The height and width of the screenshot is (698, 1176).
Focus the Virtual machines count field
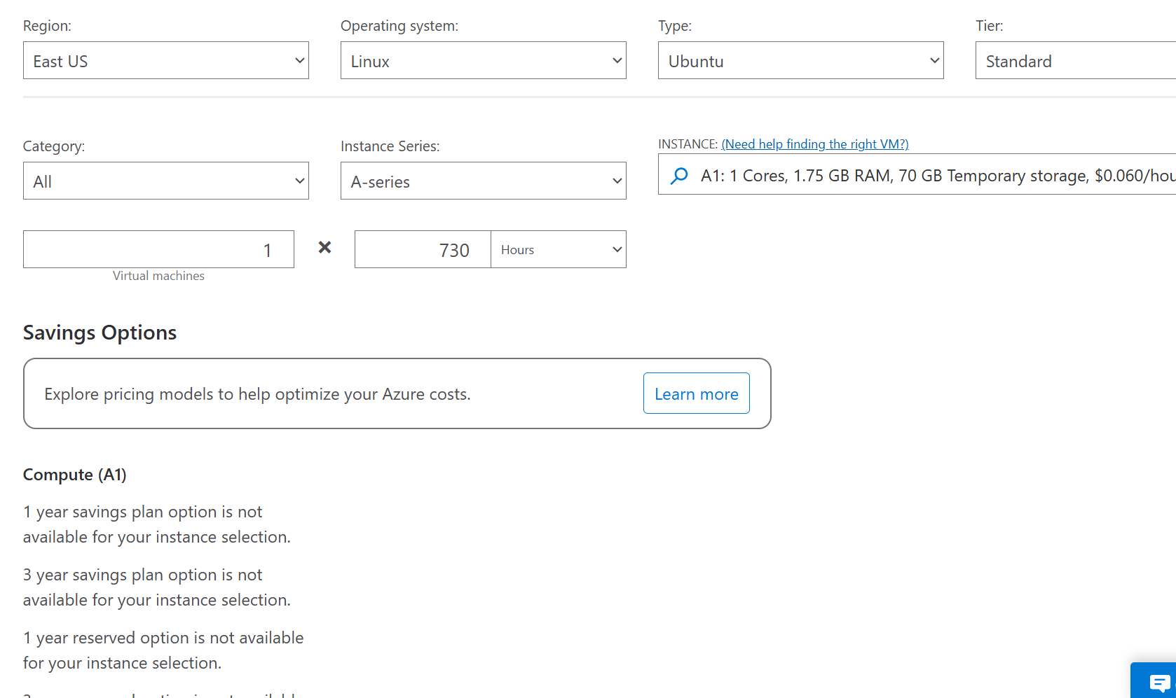coord(159,250)
